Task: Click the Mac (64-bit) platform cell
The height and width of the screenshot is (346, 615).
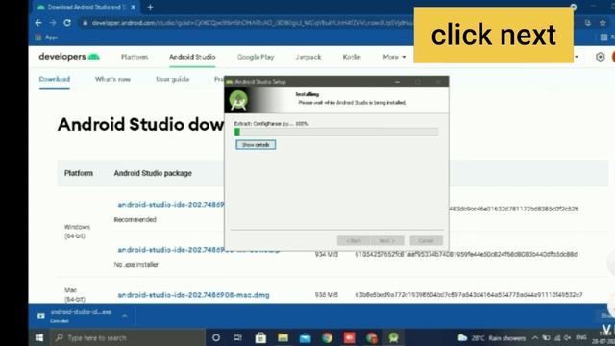Action: click(x=75, y=295)
